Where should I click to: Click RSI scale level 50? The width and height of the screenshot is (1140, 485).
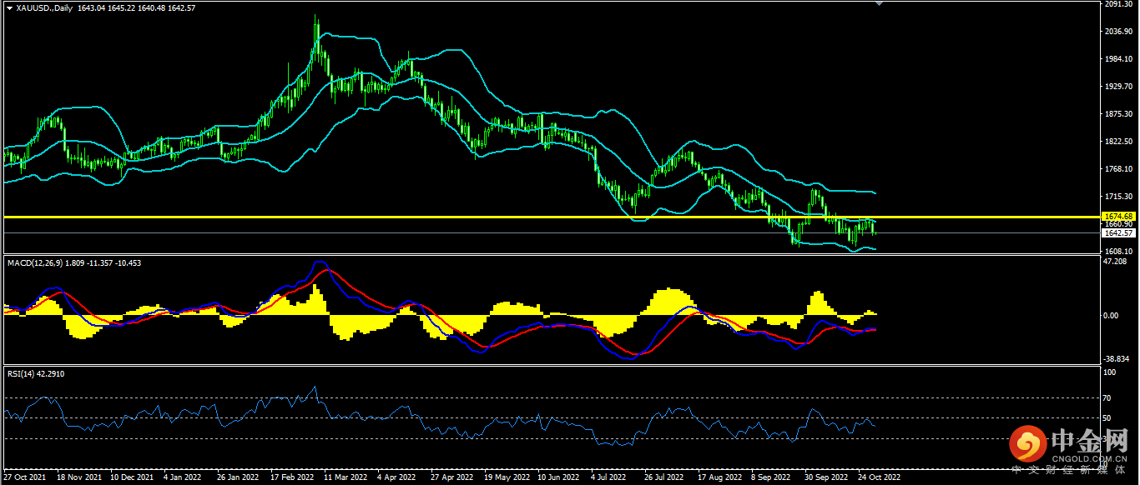point(1107,418)
